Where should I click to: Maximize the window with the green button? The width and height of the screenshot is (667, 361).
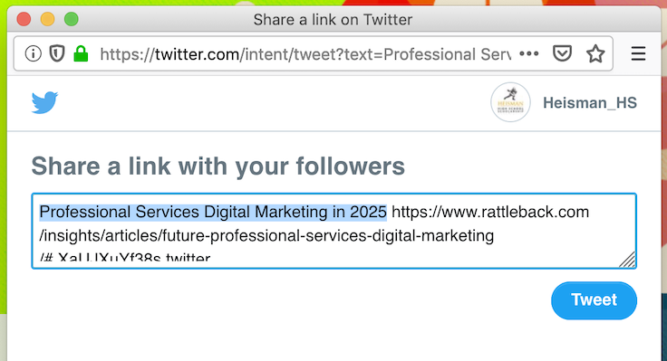click(72, 20)
